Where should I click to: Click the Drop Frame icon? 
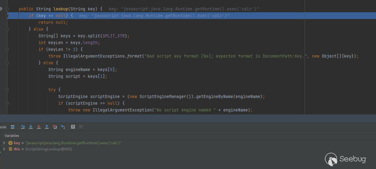click(x=55, y=127)
